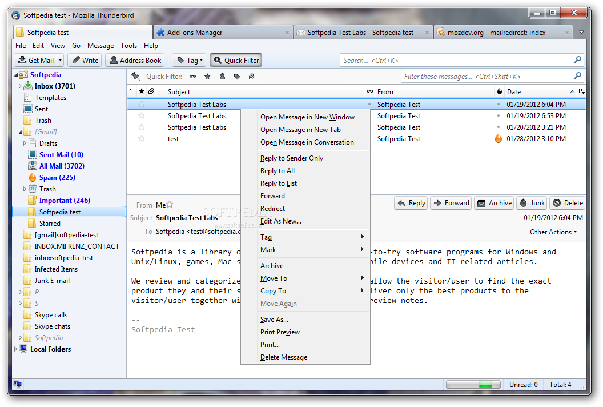603x407 pixels.
Task: Click the magnifier in the filter messages box
Action: [x=577, y=76]
